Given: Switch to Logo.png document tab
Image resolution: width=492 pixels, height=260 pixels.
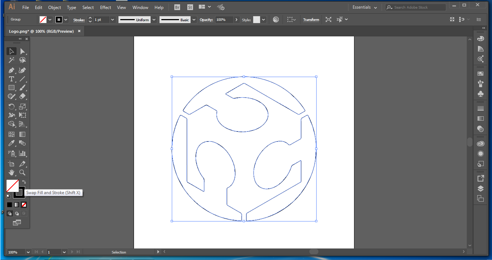Looking at the screenshot, I should 41,31.
